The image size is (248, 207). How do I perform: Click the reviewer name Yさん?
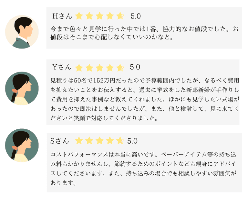click(62, 67)
